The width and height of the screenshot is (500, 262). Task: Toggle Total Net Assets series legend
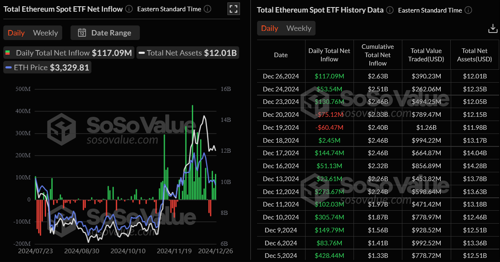188,53
